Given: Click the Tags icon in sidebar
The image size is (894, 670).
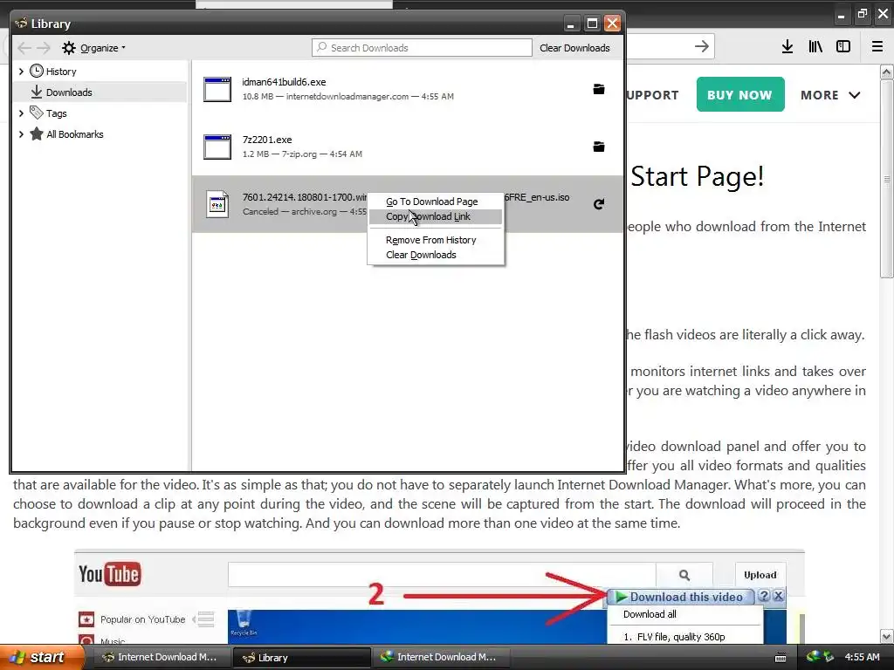Looking at the screenshot, I should point(37,113).
